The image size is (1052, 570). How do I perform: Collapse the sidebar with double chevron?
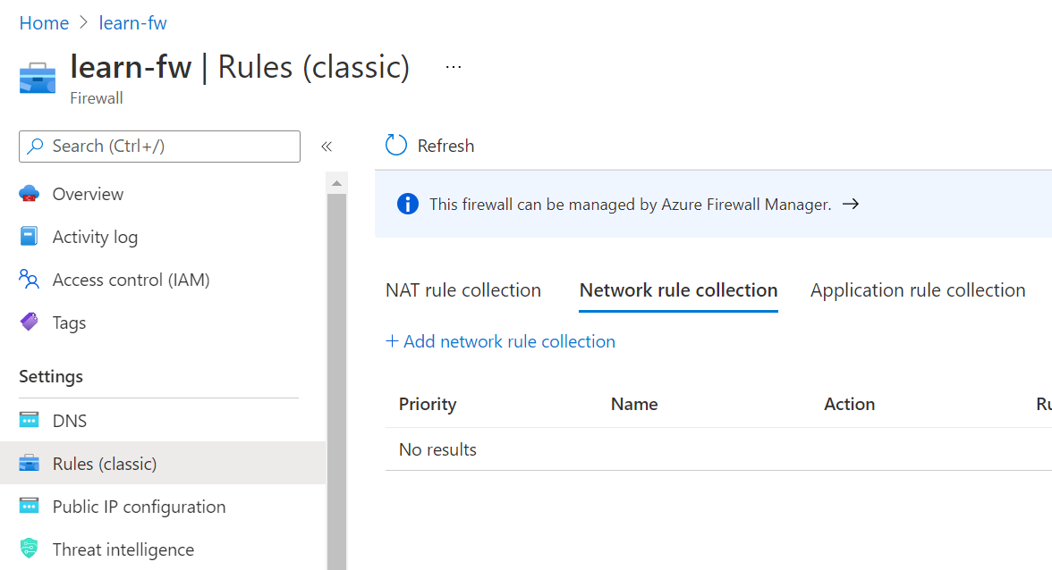tap(327, 146)
